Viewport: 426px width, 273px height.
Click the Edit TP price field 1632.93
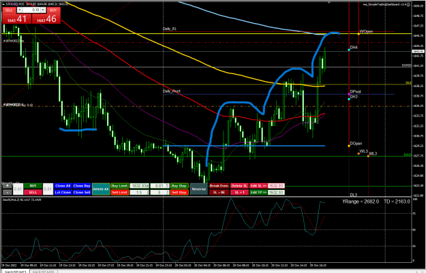(x=276, y=192)
